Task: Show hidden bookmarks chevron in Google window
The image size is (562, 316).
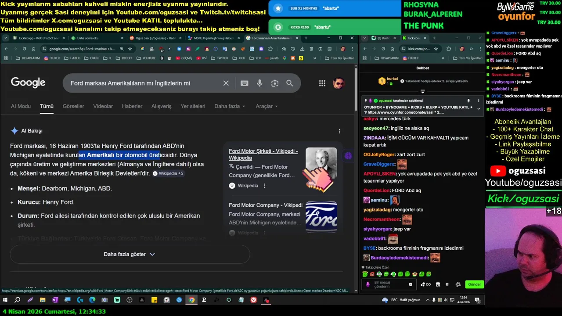Action: [x=315, y=58]
